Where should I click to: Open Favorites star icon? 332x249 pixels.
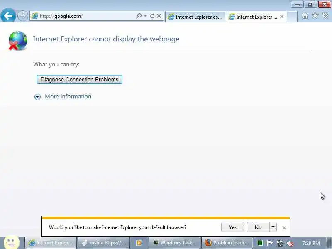pyautogui.click(x=315, y=15)
